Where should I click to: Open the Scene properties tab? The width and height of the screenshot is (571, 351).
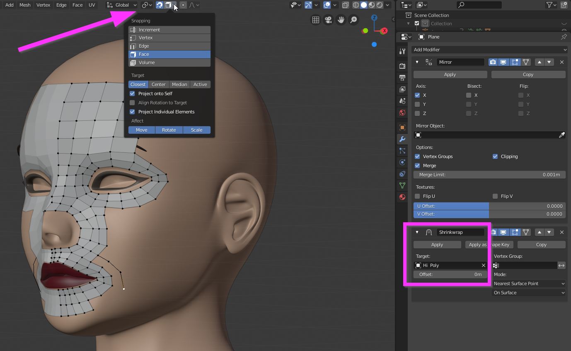pos(402,101)
